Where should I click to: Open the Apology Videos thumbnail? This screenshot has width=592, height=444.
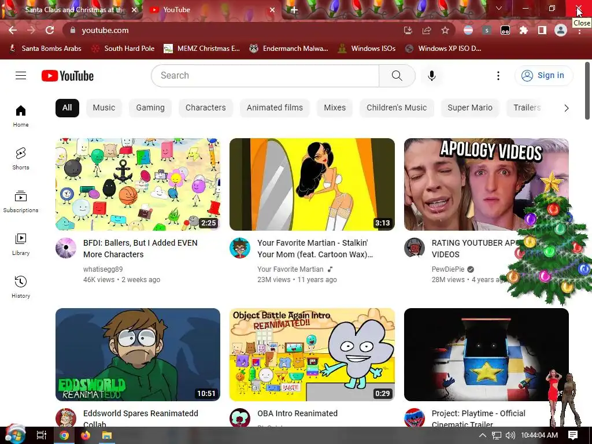[486, 184]
